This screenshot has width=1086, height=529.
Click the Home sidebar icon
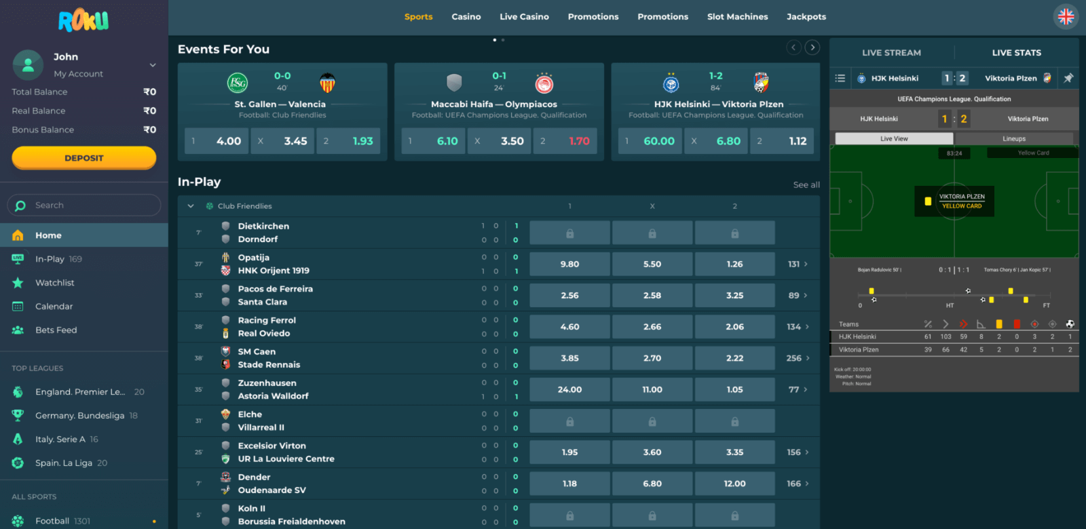(18, 235)
